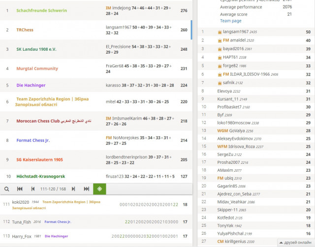Open Format Chess Jr. team in standings

tap(33, 140)
